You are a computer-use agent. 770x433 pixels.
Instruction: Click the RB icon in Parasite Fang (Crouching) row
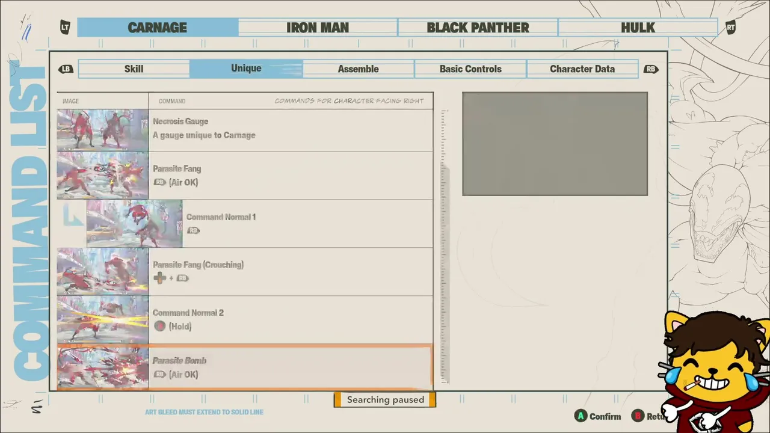(x=182, y=278)
